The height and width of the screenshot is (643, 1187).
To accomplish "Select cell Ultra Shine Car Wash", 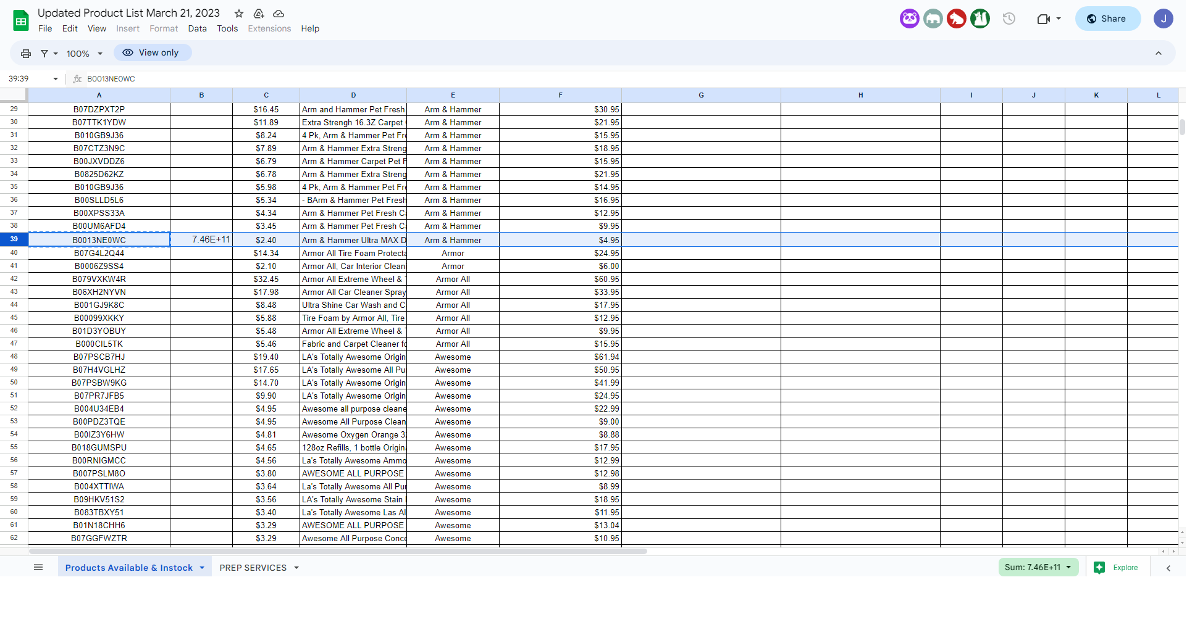I will click(353, 305).
